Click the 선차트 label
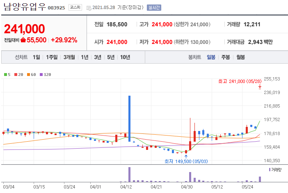Image resolution: width=288 pixels, height=193 pixels. pos(21,57)
